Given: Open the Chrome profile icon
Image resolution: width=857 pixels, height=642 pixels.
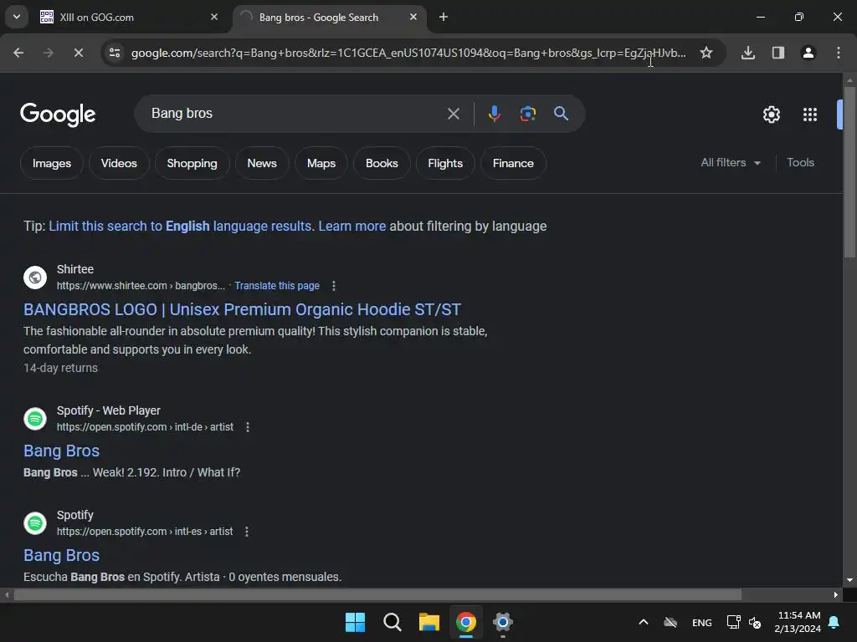Looking at the screenshot, I should (x=808, y=53).
